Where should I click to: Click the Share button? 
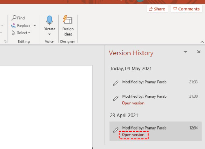[157, 9]
